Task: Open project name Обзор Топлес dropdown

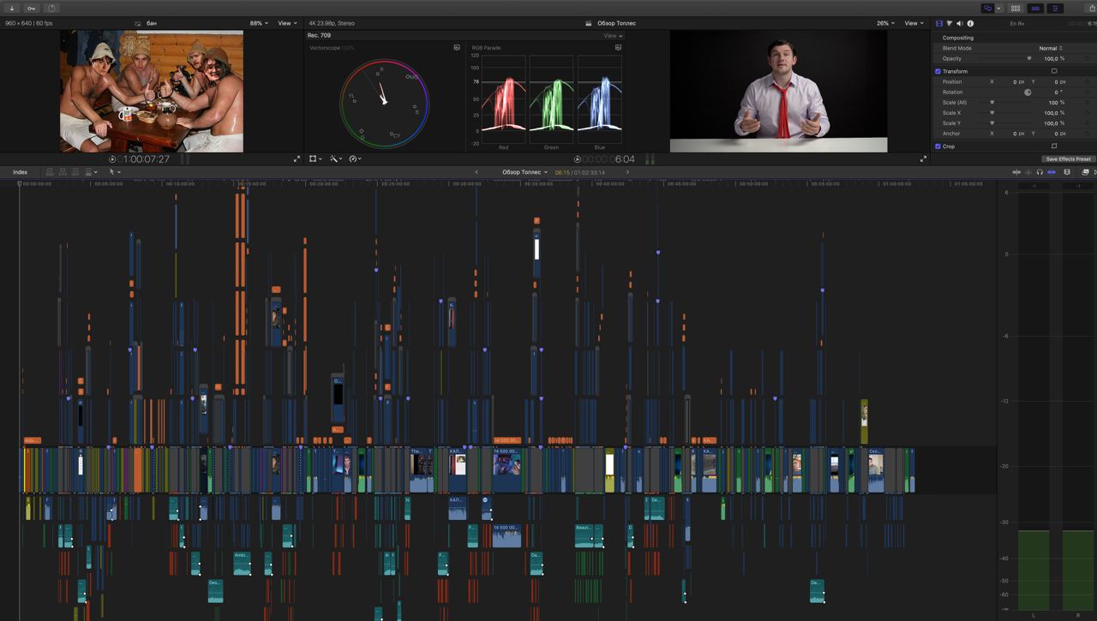Action: coord(525,172)
